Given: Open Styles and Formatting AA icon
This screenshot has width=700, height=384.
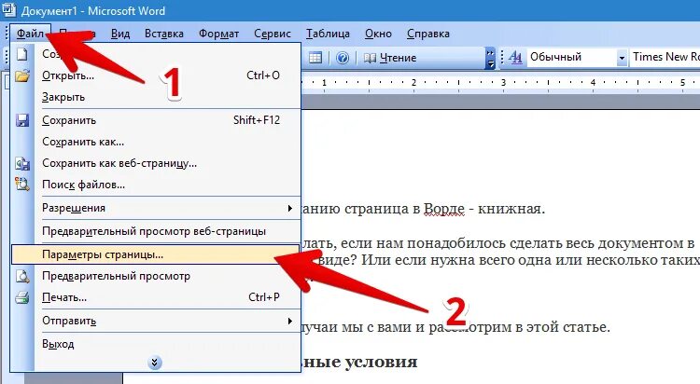Looking at the screenshot, I should tap(515, 57).
